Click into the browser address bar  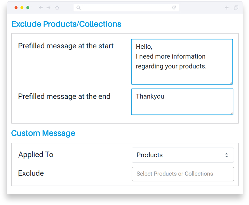coord(126,7)
